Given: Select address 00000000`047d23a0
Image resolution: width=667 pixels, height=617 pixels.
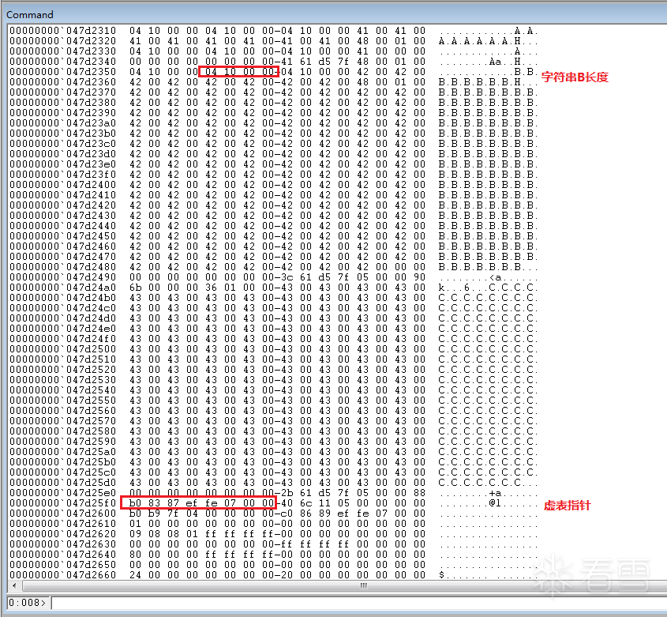Looking at the screenshot, I should pyautogui.click(x=62, y=123).
